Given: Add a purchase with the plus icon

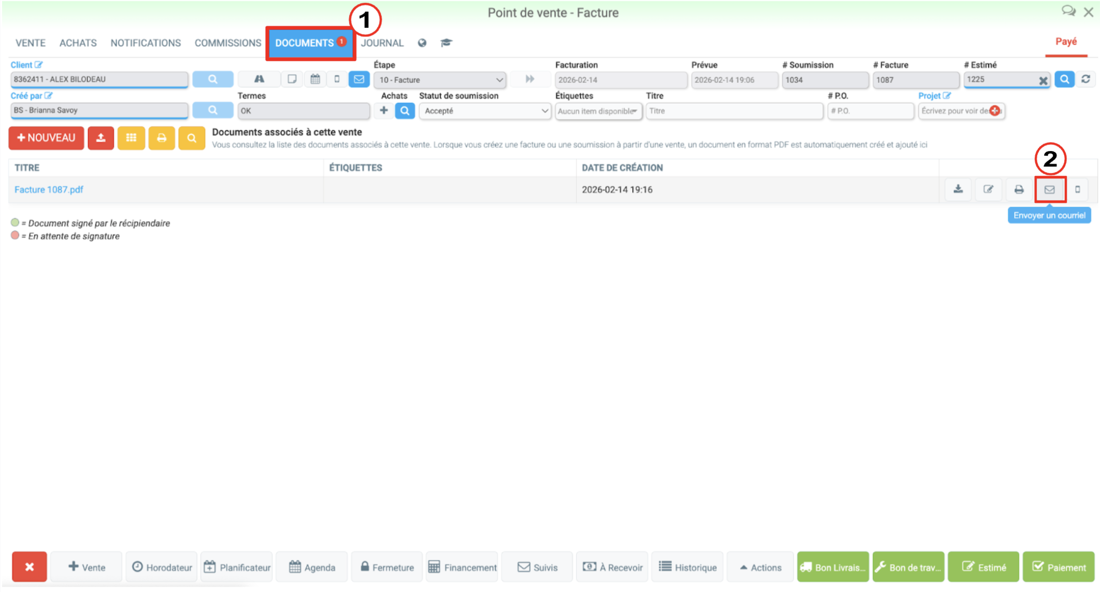Looking at the screenshot, I should pyautogui.click(x=383, y=110).
